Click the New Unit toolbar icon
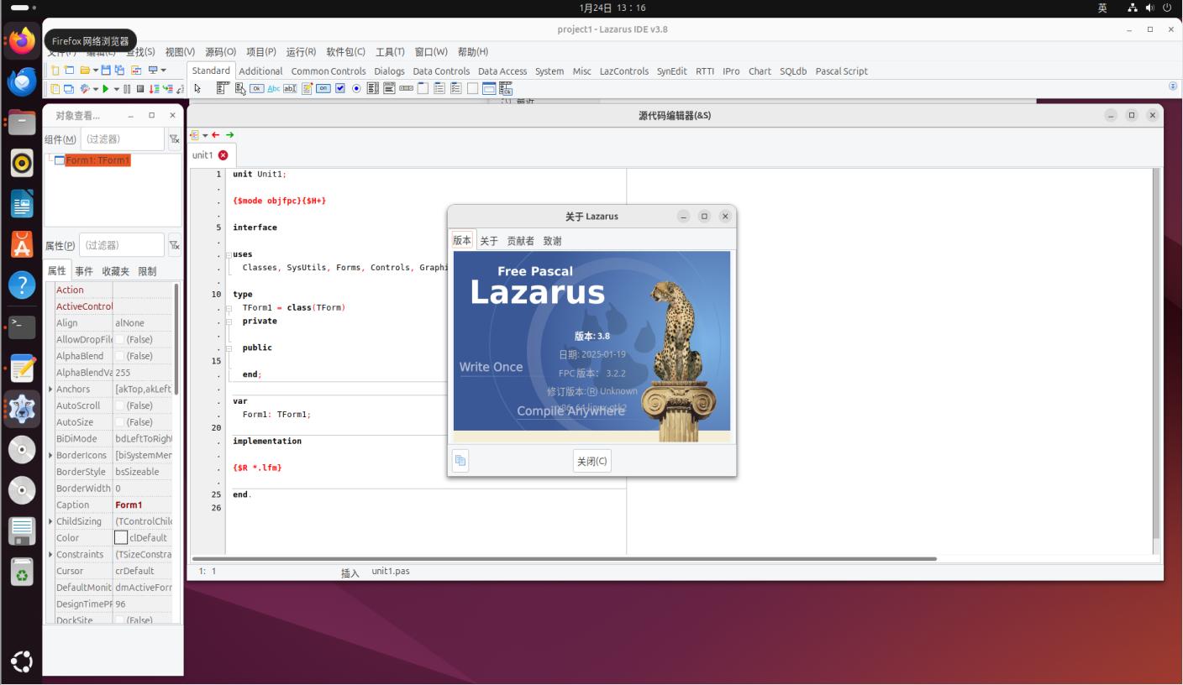The image size is (1183, 685). pyautogui.click(x=55, y=71)
